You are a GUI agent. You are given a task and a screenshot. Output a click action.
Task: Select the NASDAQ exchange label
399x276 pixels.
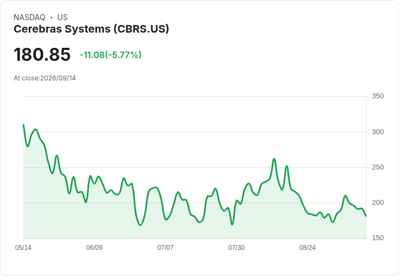pyautogui.click(x=29, y=17)
